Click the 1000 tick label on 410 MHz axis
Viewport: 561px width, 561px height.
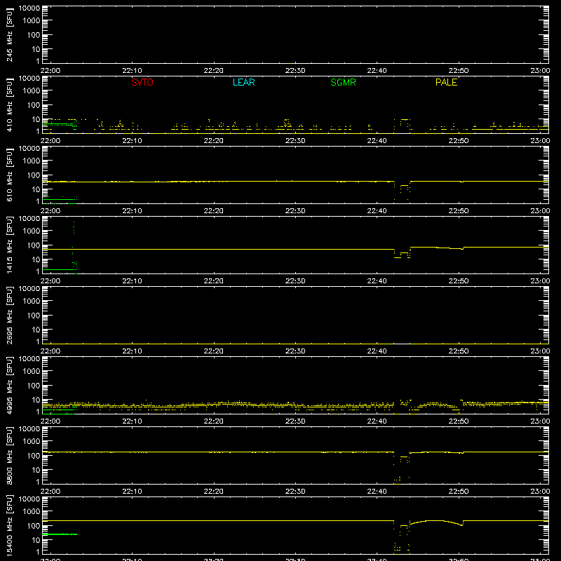[x=32, y=91]
